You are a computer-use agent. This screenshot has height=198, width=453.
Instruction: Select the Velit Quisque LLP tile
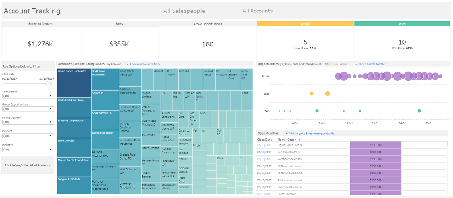[130, 173]
